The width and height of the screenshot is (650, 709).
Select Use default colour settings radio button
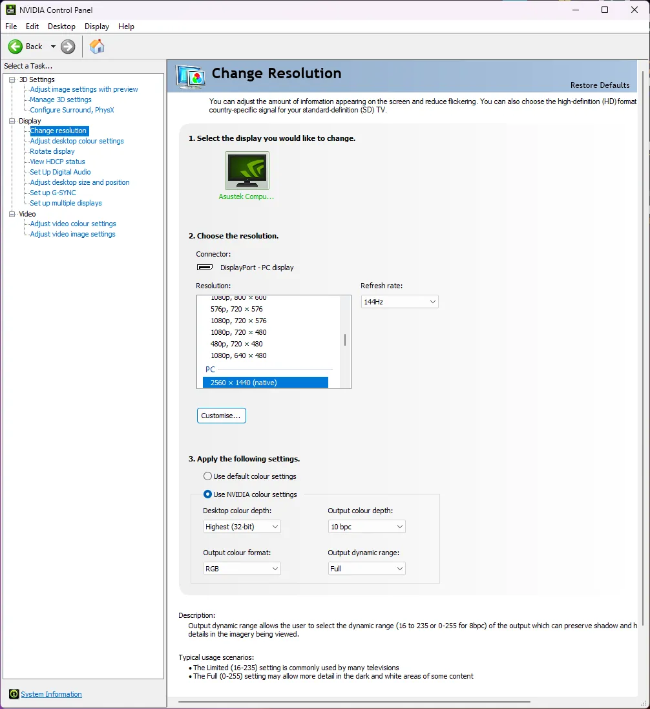[x=207, y=476]
